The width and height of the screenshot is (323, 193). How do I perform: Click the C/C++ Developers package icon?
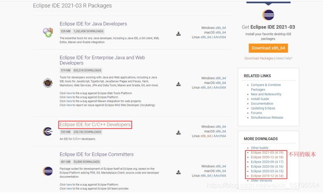coord(48,131)
